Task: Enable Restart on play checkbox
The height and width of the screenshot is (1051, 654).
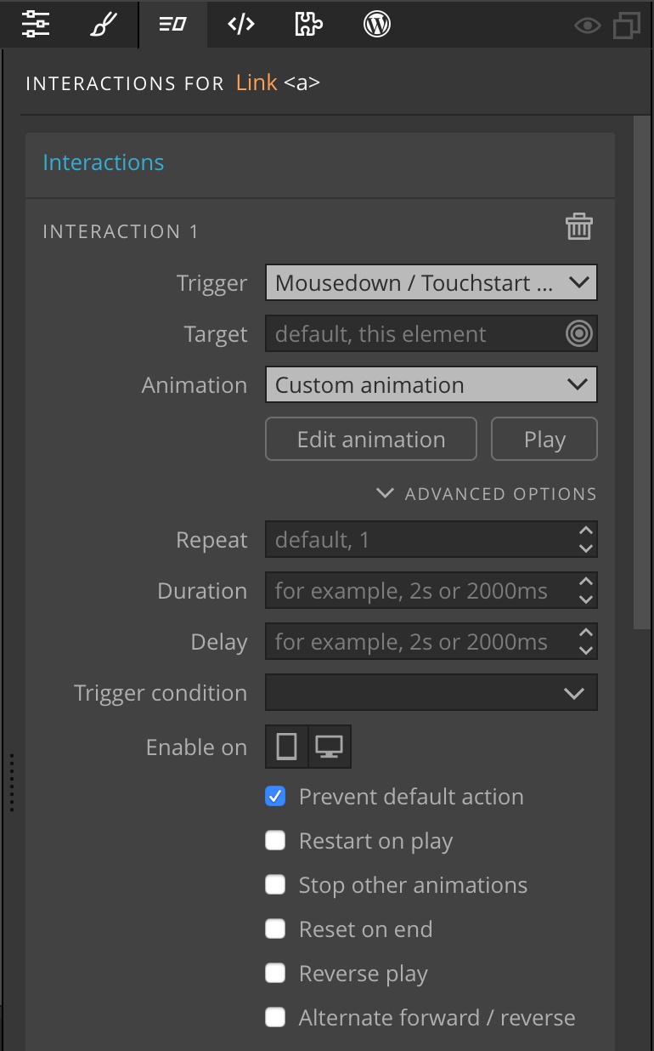Action: coord(275,841)
